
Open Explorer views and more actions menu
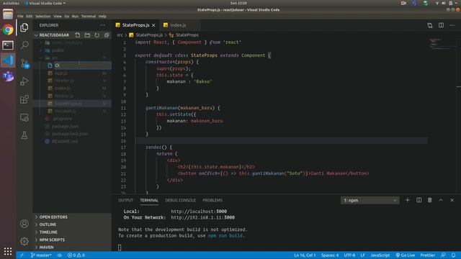coord(102,25)
